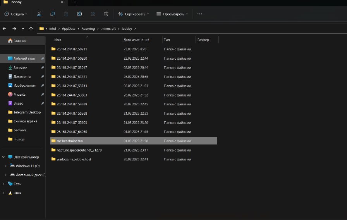Expand the Linux tree node
347x220 pixels.
[x=4, y=193]
